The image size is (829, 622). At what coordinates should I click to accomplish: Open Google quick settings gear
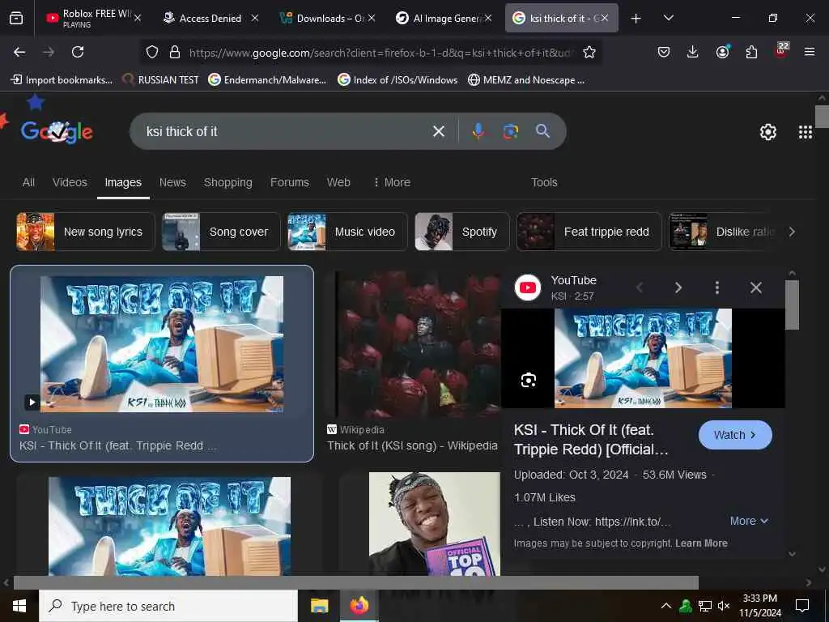[767, 132]
